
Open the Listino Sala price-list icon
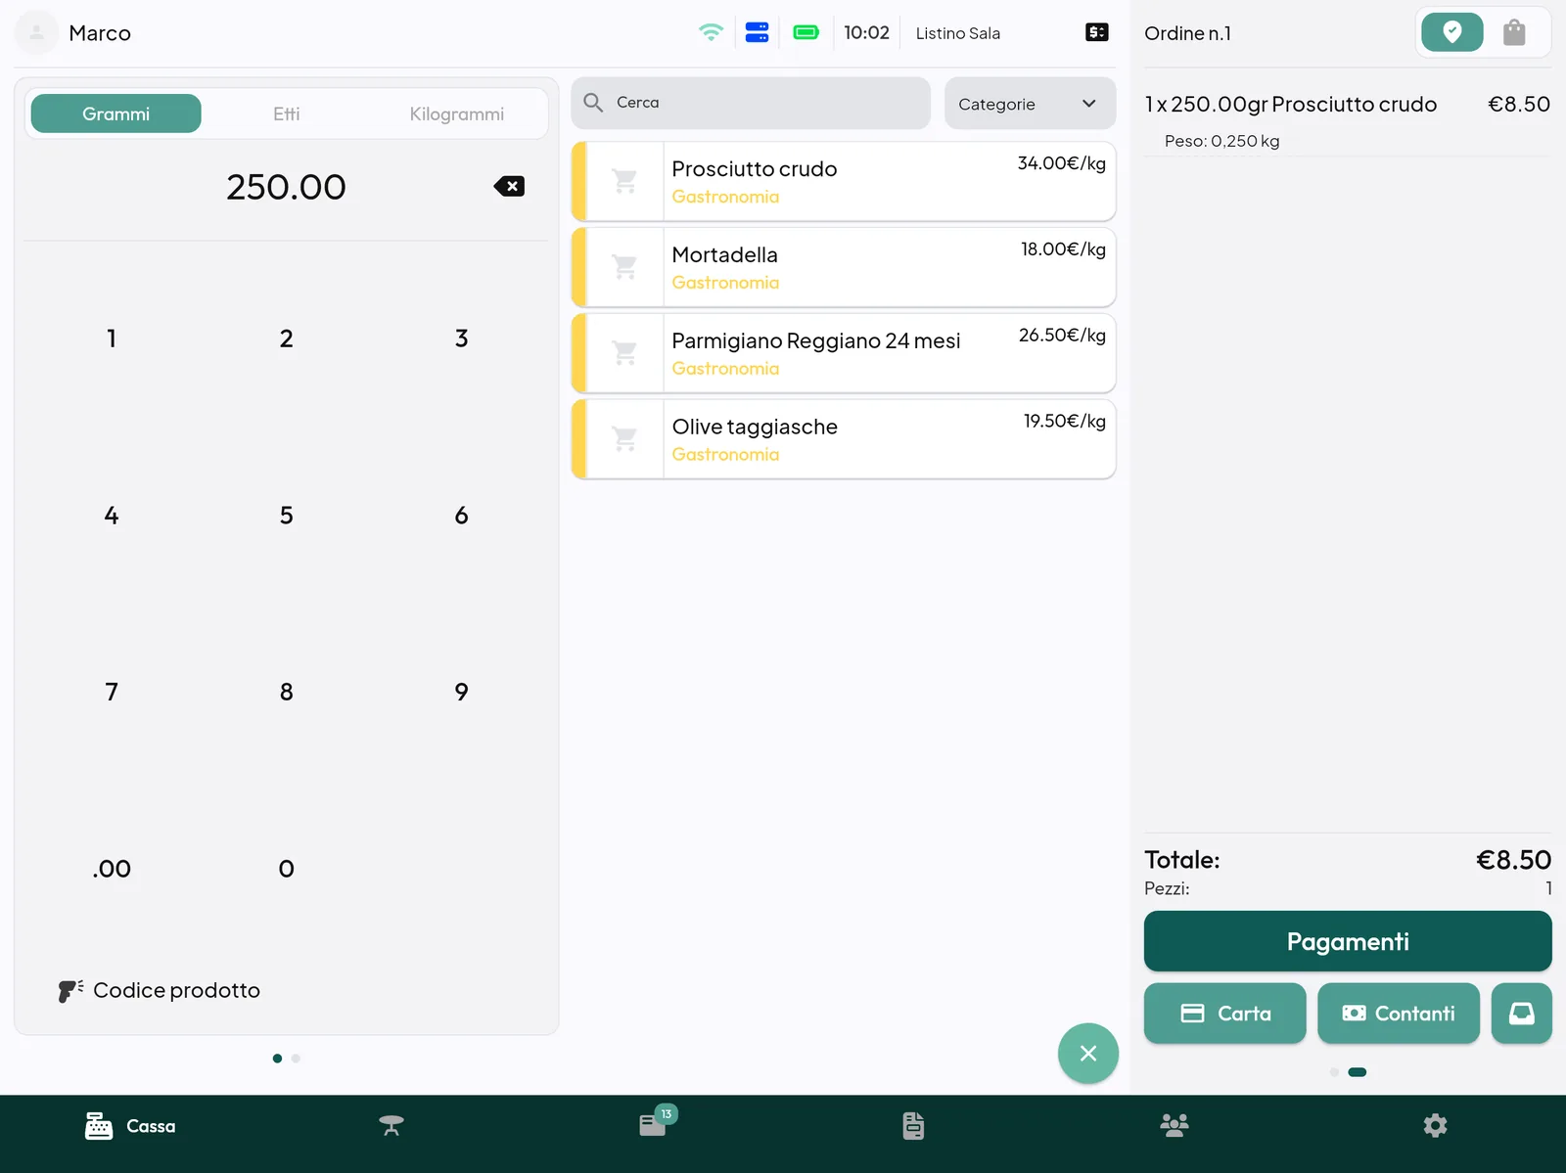1097,32
